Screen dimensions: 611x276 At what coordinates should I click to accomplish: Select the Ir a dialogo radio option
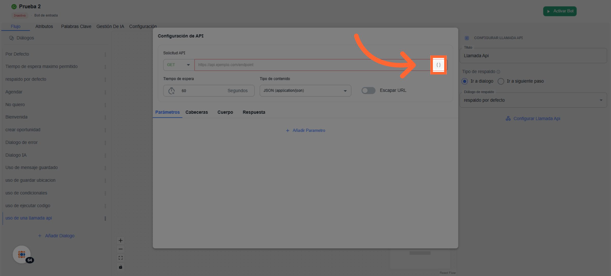pyautogui.click(x=465, y=81)
